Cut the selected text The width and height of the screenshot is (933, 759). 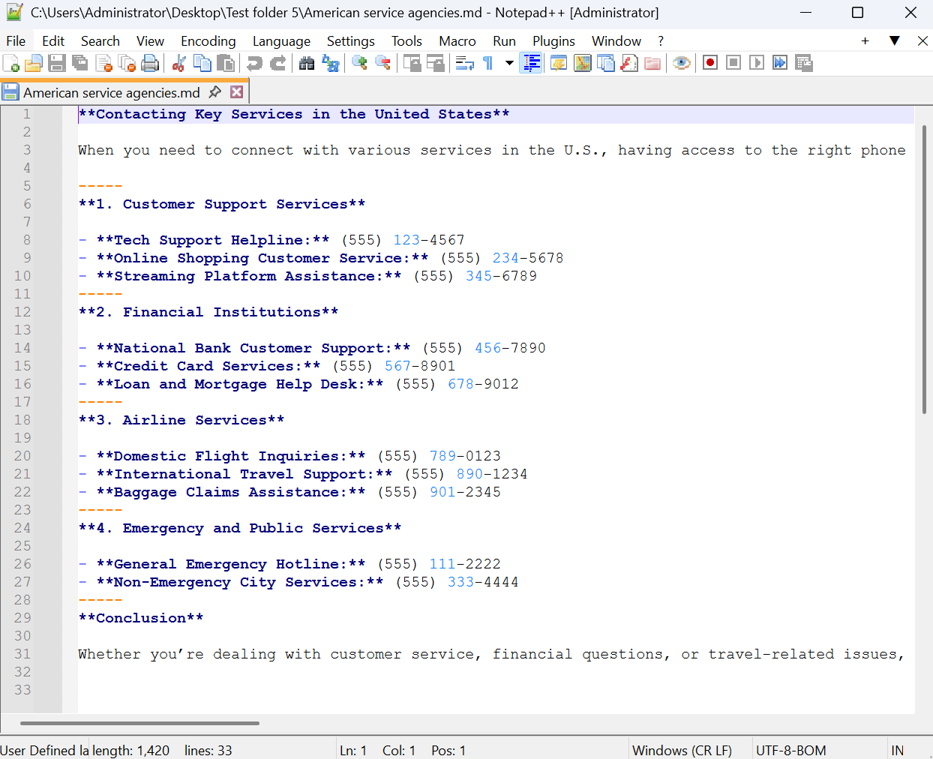pyautogui.click(x=178, y=63)
